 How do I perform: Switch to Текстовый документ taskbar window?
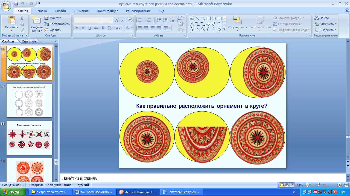tap(181, 192)
